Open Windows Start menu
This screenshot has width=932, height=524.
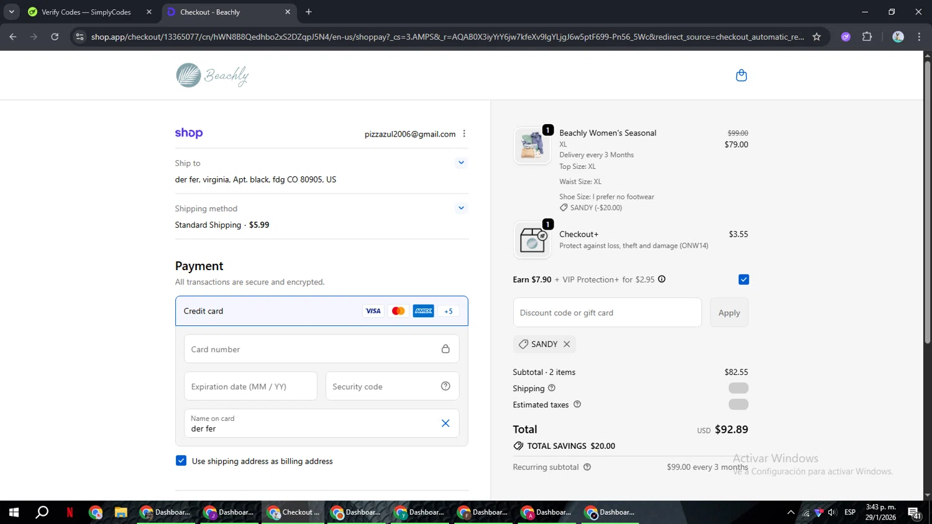[x=14, y=512]
